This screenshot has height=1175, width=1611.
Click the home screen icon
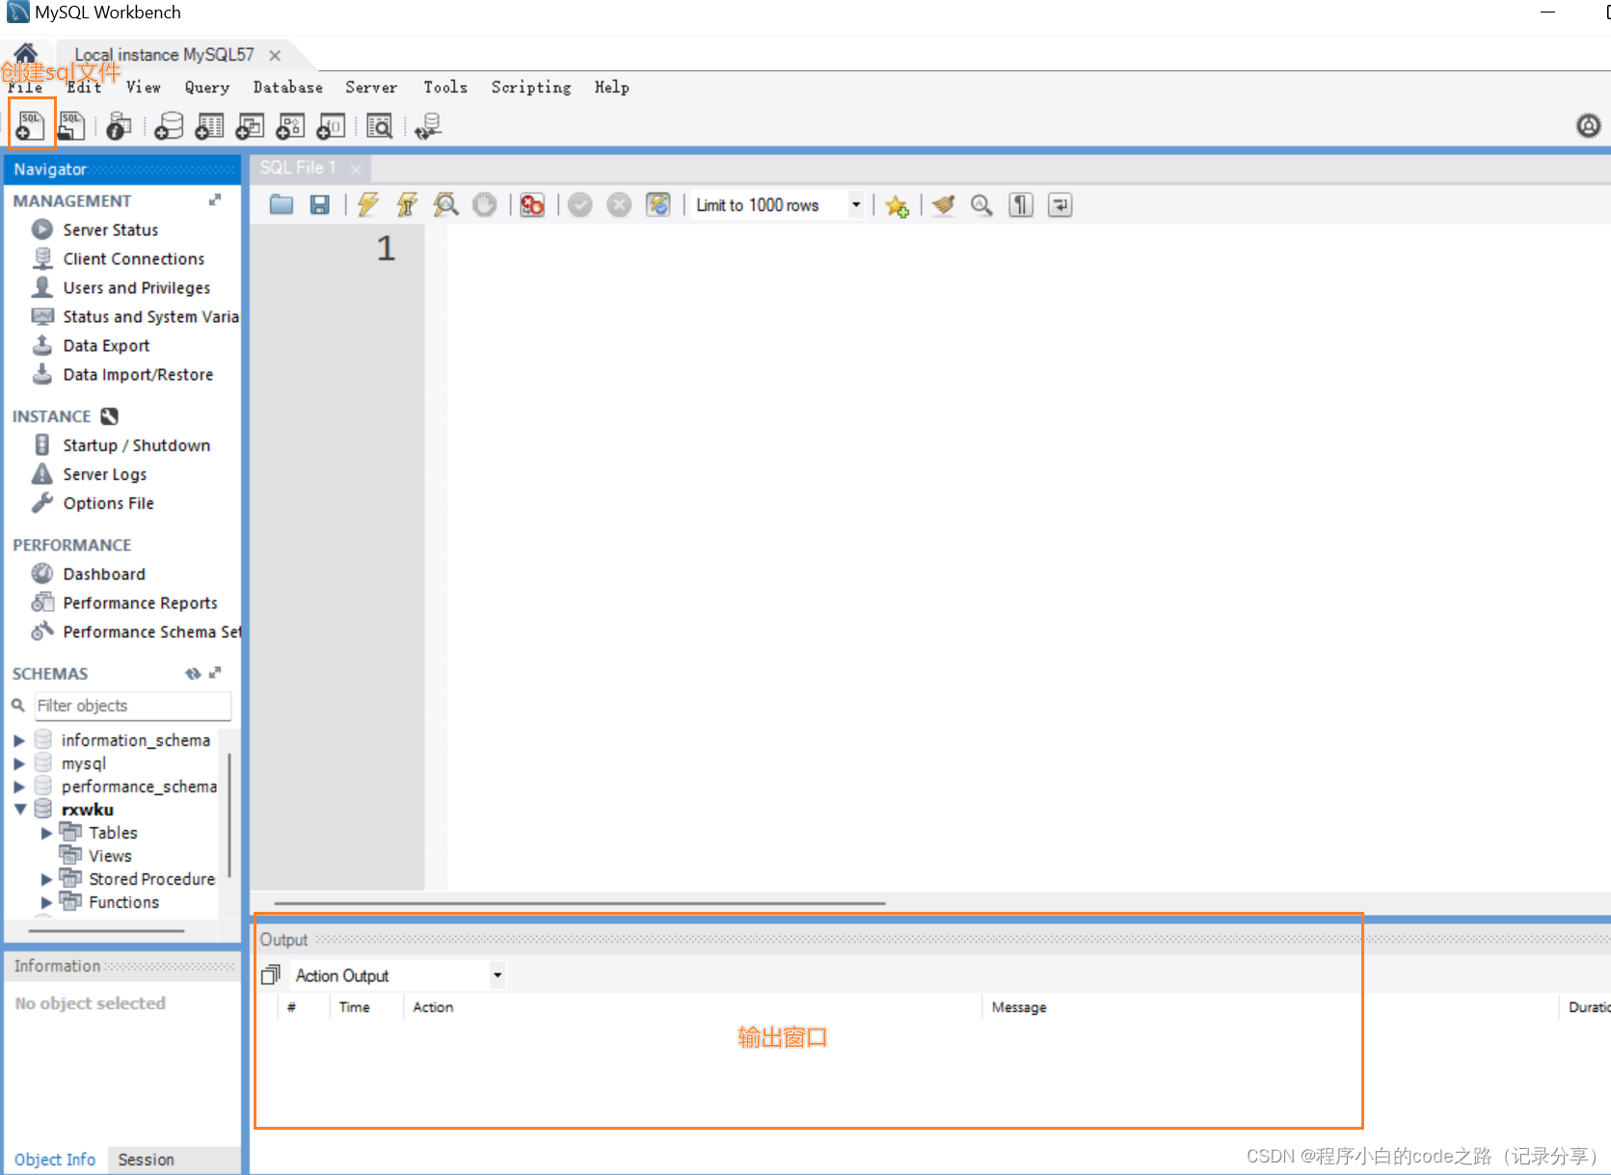pyautogui.click(x=26, y=53)
